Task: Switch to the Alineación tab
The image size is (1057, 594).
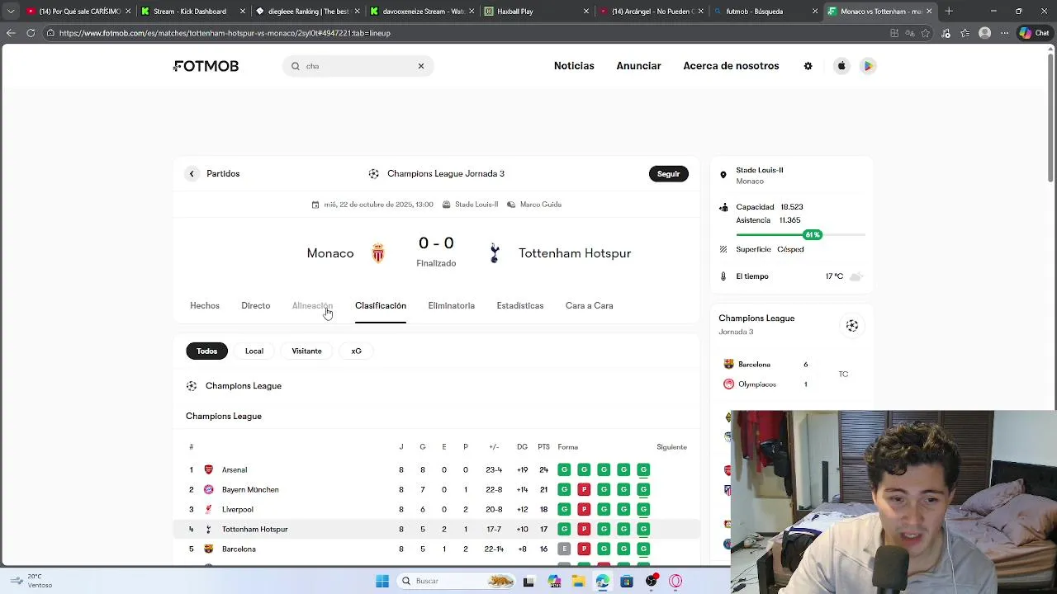Action: click(312, 305)
